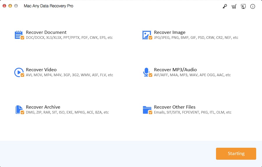Uncheck the Recover Document checkbox
Viewport: 262px width, 167px height.
(x=22, y=38)
